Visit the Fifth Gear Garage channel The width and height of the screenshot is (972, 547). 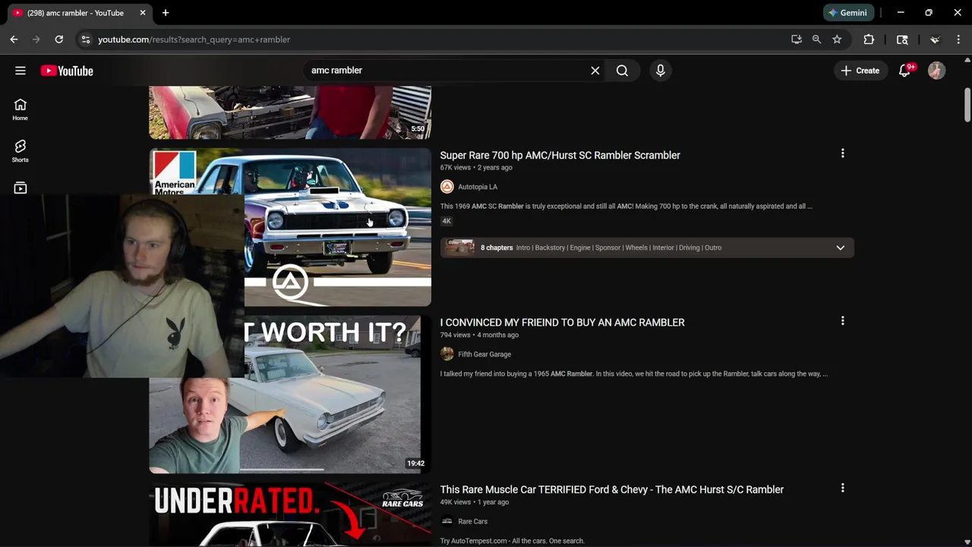(x=484, y=354)
